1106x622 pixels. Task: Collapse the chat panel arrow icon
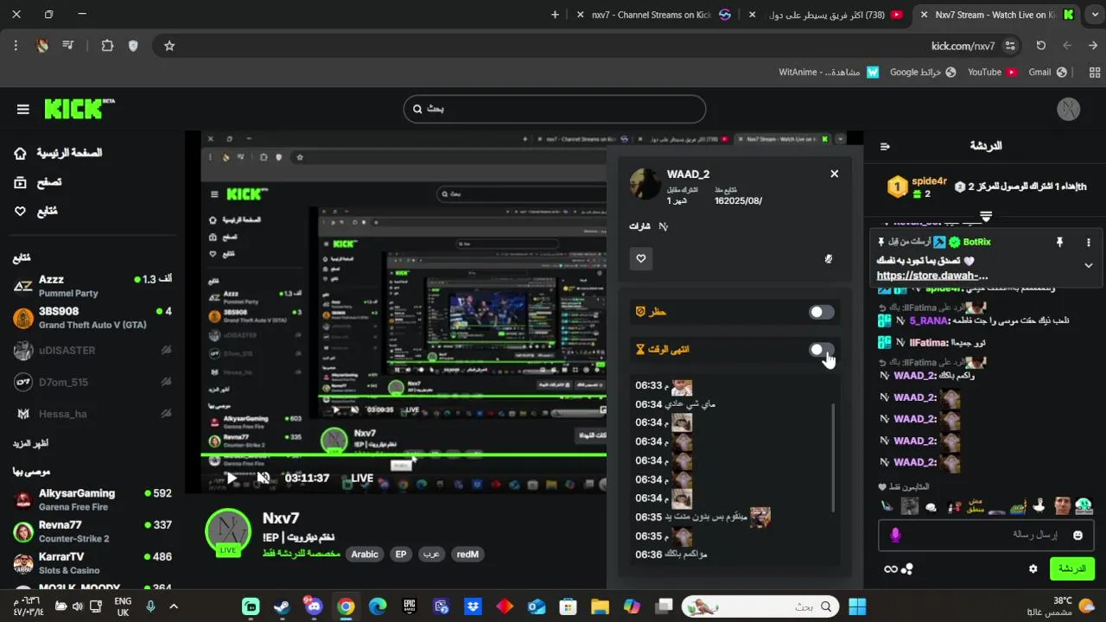coord(885,146)
